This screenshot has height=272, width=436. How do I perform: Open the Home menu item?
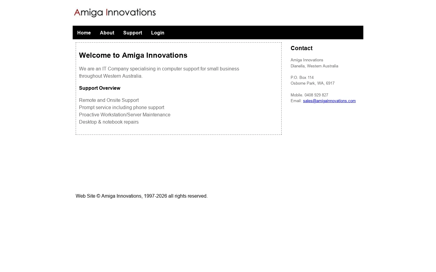[84, 33]
